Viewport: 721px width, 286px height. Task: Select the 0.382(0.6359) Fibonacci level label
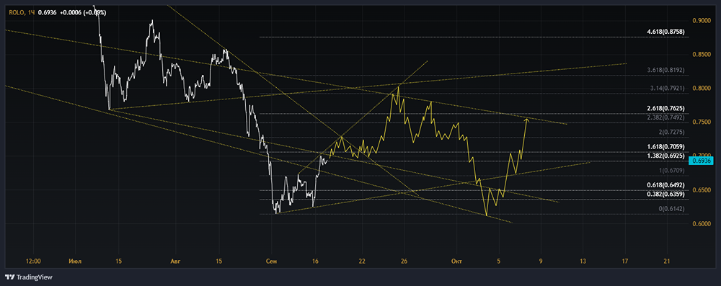[665, 194]
